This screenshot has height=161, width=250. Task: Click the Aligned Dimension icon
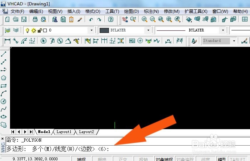point(16,41)
